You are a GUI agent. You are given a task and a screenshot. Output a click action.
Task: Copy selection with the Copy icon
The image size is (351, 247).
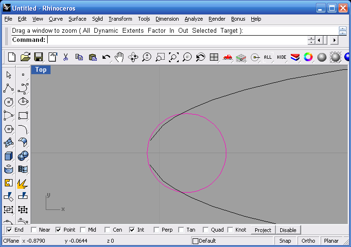tap(79, 57)
